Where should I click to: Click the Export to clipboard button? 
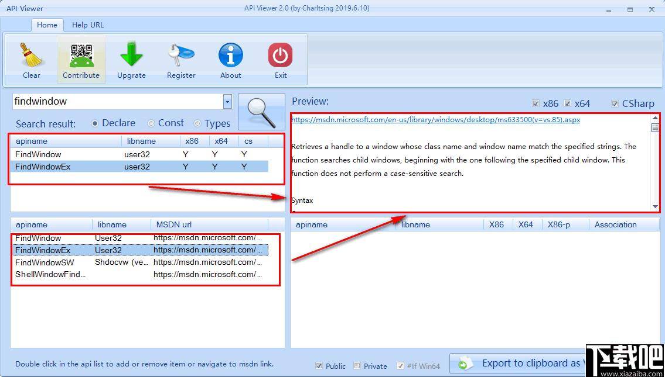tap(517, 364)
